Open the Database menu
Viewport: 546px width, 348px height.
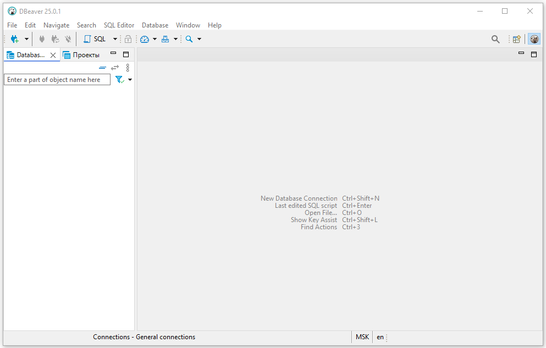(x=155, y=25)
